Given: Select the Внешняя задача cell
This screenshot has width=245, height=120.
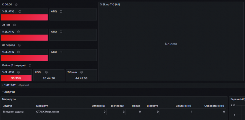Looking at the screenshot, I should click(x=13, y=112).
